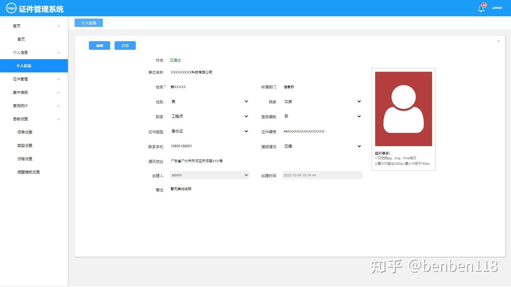Viewport: 511px width, 287px height.
Task: Open the 民族 dropdown
Action: point(322,102)
